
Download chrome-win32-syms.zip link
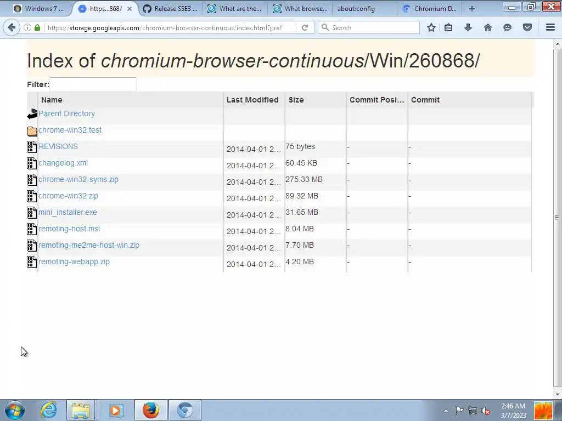point(78,179)
